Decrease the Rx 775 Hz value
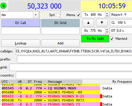This screenshot has width=132, height=106. click(107, 32)
